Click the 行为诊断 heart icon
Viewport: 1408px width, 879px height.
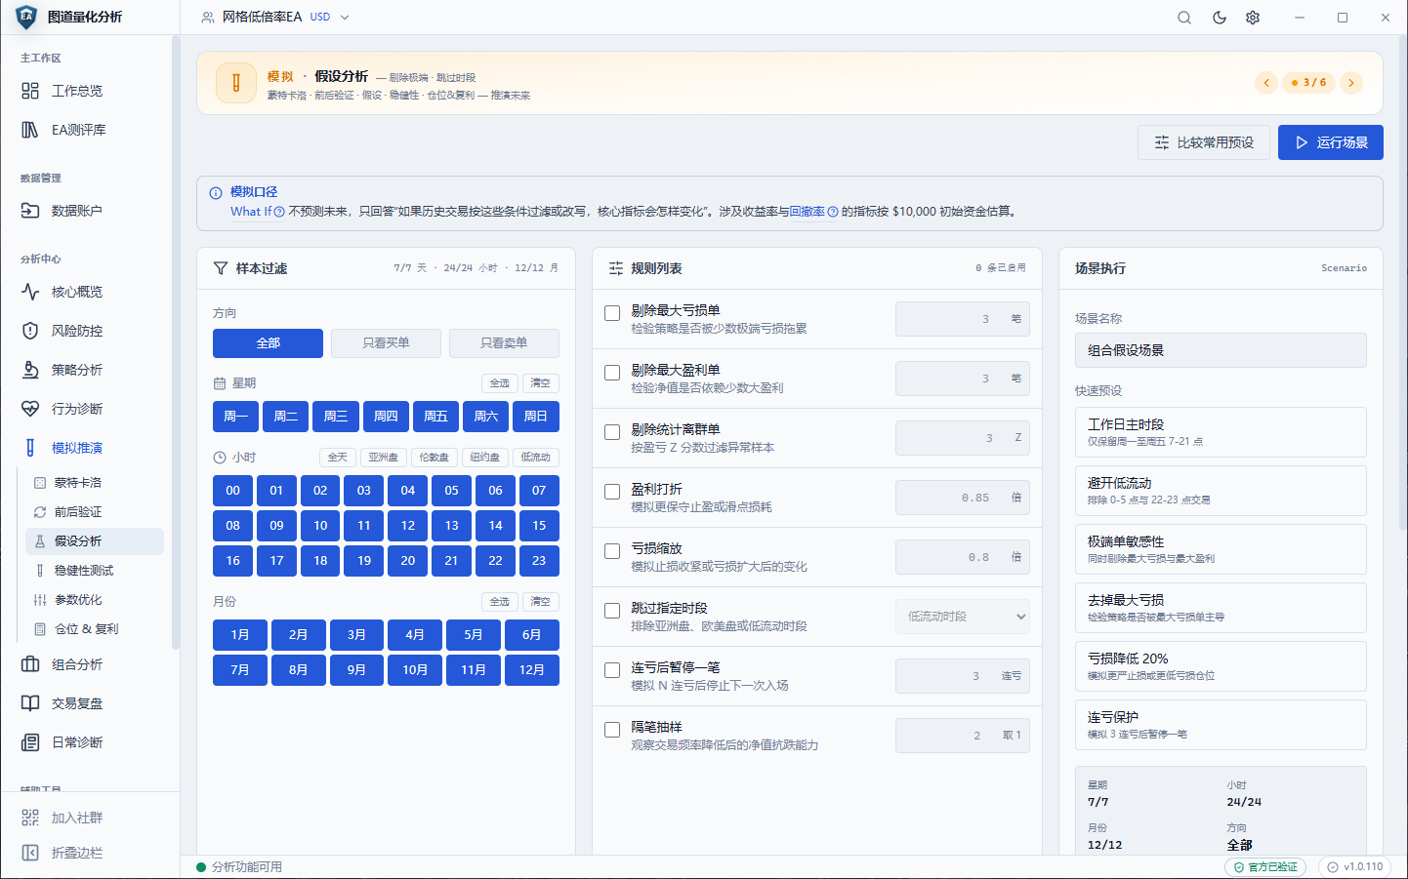[x=30, y=409]
